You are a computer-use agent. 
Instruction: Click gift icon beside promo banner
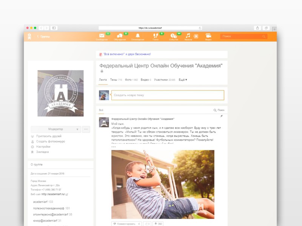coord(100,54)
